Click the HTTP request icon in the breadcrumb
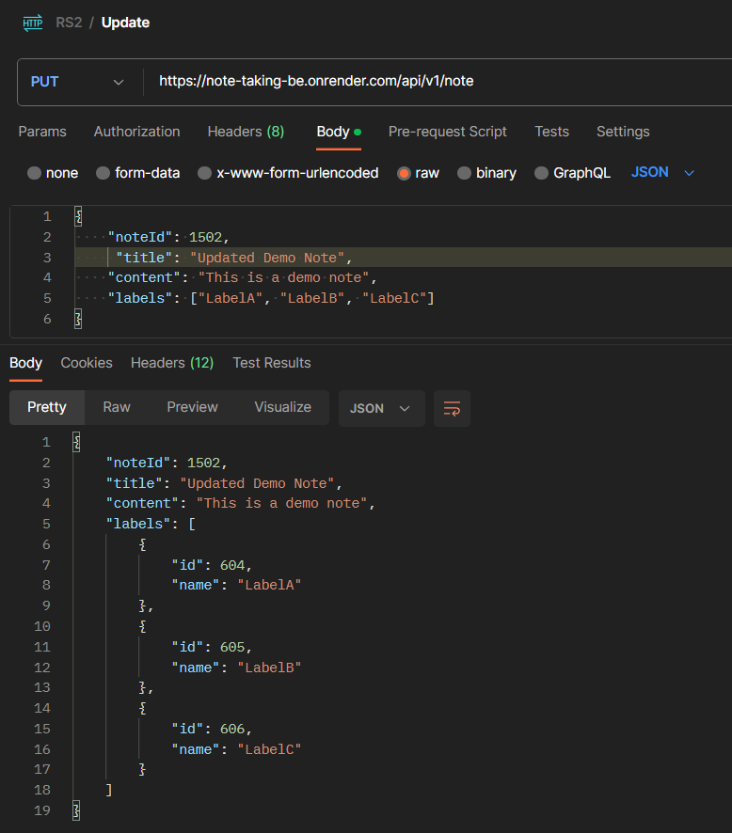 [x=32, y=22]
